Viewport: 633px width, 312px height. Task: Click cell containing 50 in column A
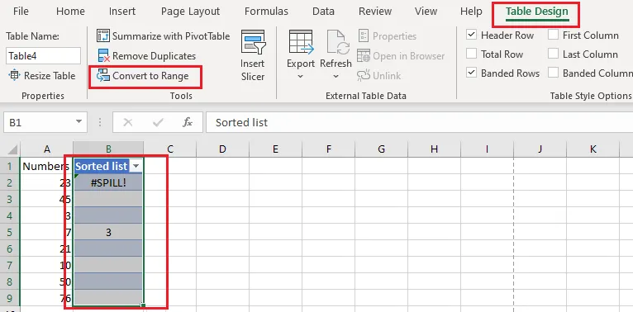pos(47,281)
